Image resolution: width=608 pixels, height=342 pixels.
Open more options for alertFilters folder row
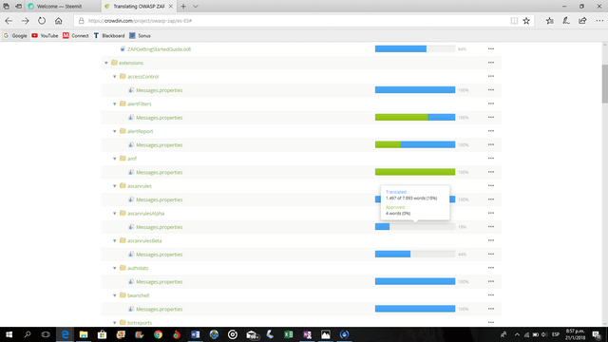pos(491,104)
